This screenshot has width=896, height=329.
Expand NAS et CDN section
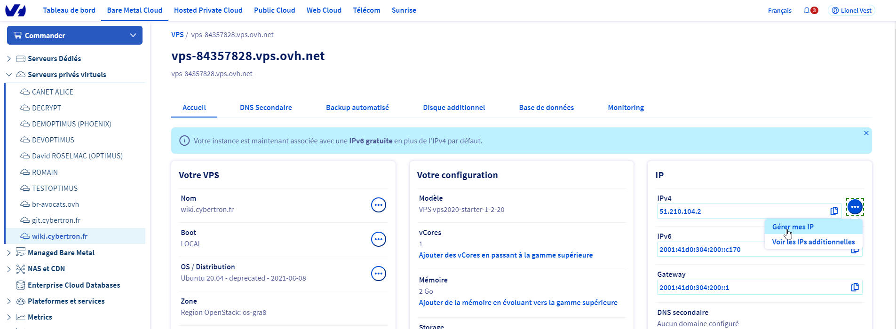9,269
